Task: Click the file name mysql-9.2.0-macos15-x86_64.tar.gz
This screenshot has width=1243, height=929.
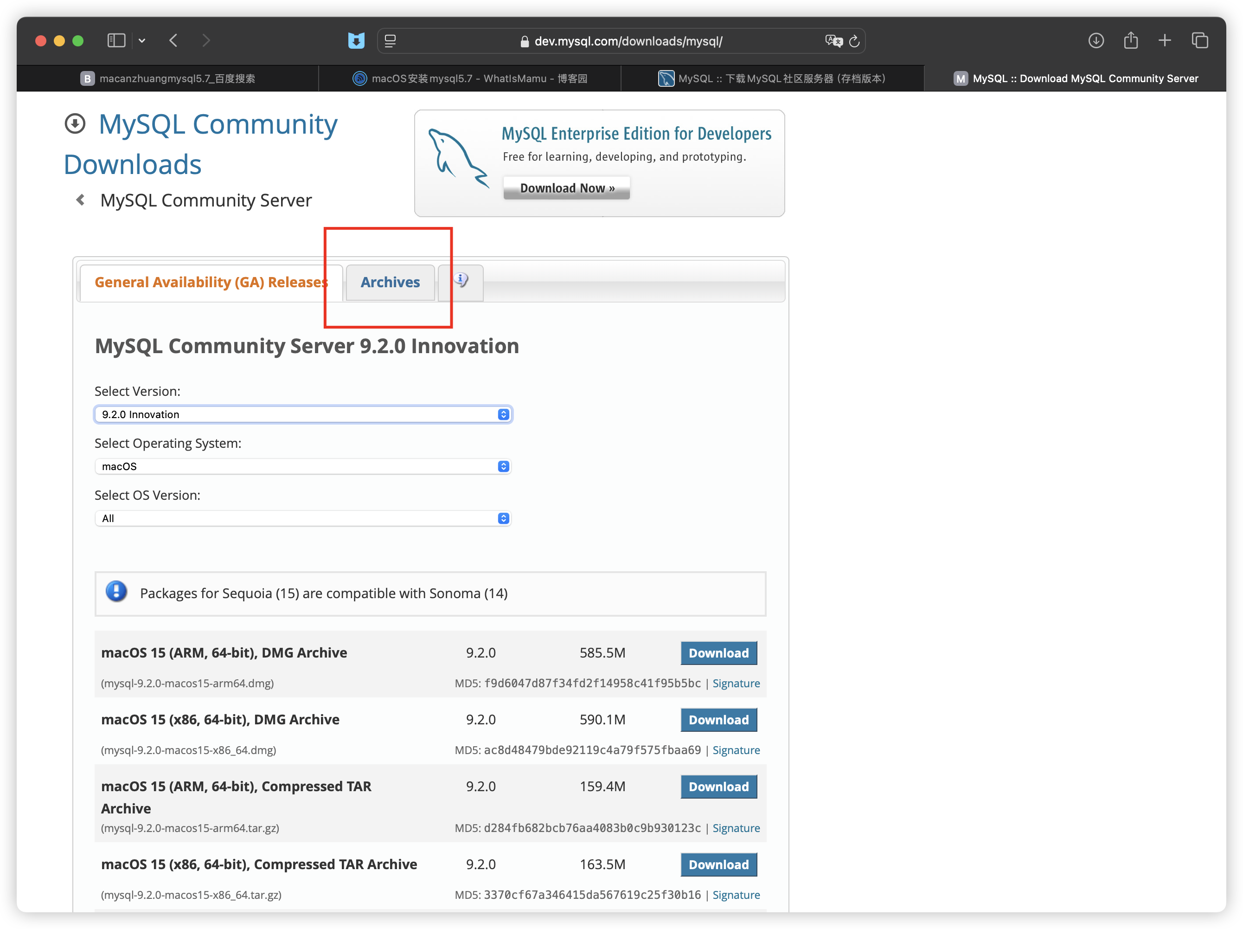Action: tap(191, 895)
